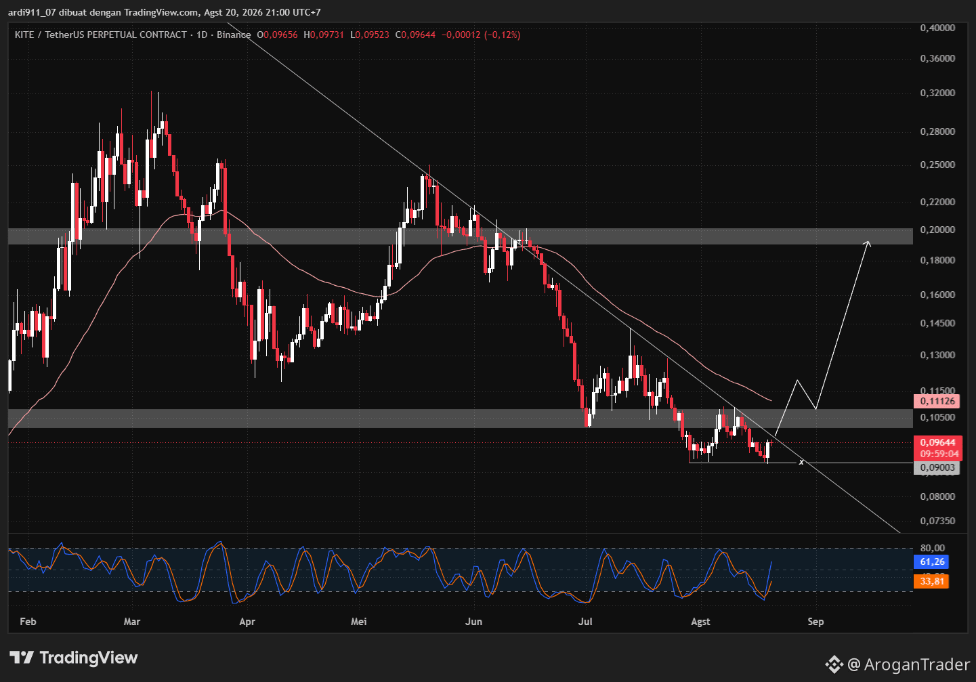The width and height of the screenshot is (976, 682).
Task: Click the 0,20000 price axis label
Action: [937, 230]
